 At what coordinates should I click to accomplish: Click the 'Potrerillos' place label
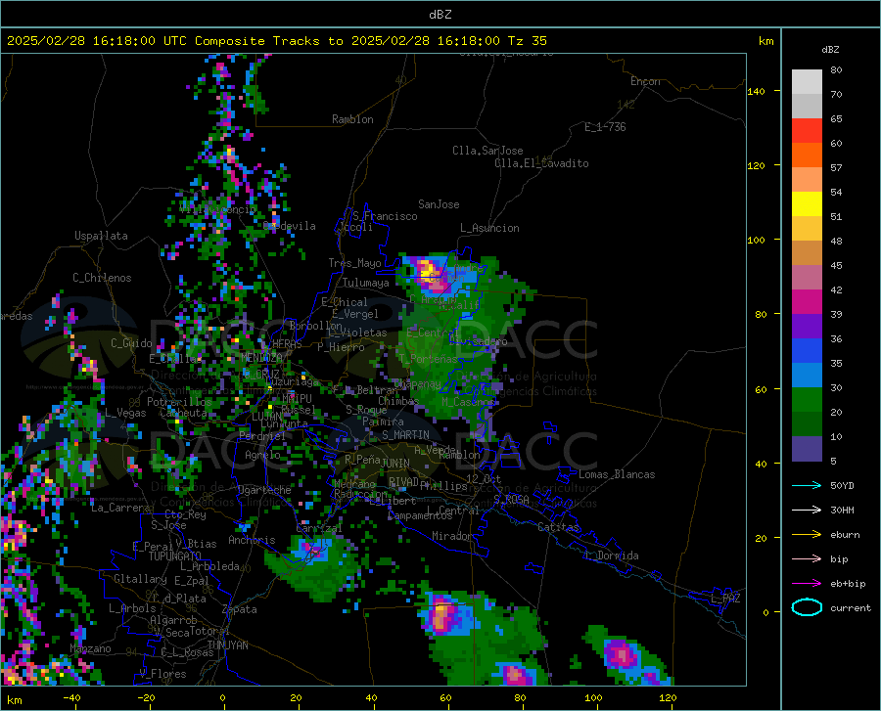coord(179,402)
